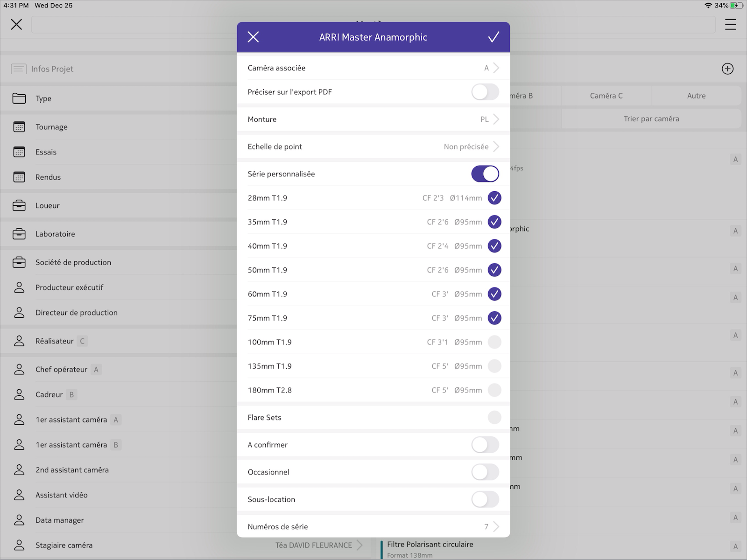This screenshot has height=560, width=747.
Task: Open Filtre Polarisant circulaire item
Action: (x=560, y=549)
